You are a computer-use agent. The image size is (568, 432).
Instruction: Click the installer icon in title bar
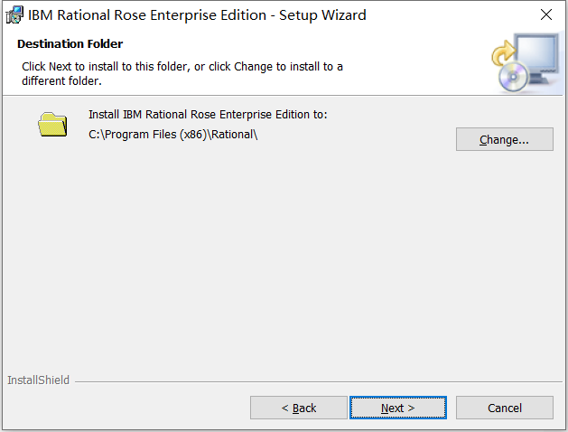[x=14, y=15]
